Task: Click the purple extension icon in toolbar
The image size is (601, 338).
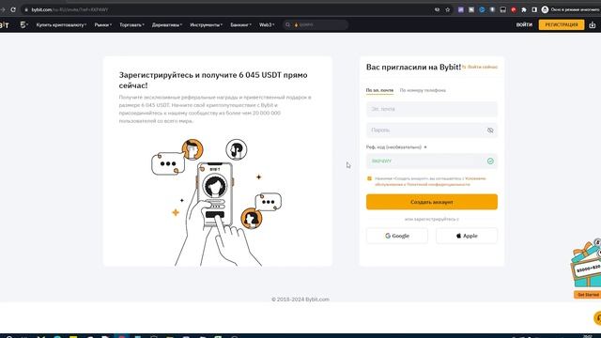Action: (461, 9)
